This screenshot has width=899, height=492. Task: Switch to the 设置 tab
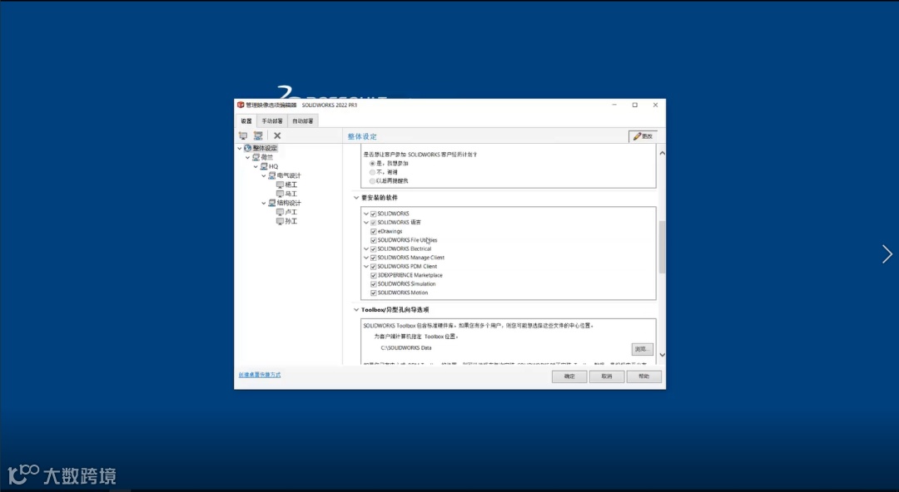(246, 121)
